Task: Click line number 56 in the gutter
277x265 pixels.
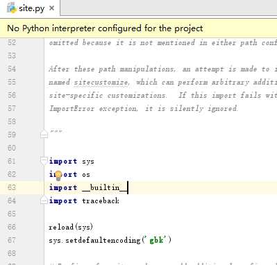Action: tap(12, 95)
